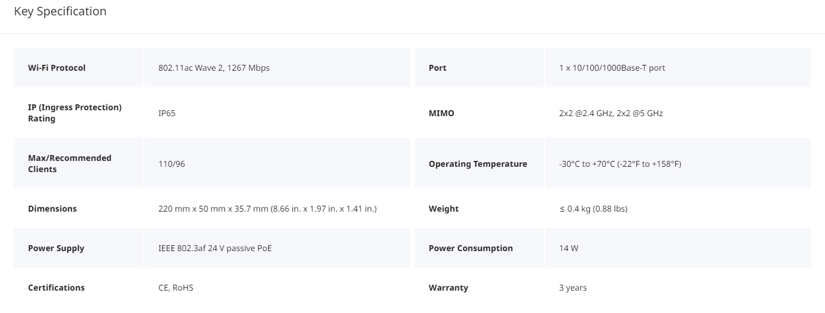Image resolution: width=825 pixels, height=313 pixels.
Task: Click the IP Ingress Protection Rating label
Action: coord(74,113)
